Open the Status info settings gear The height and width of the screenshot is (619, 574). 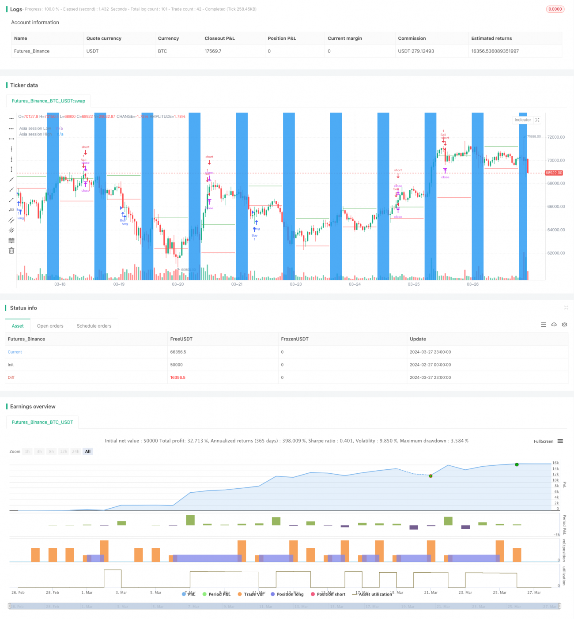[564, 325]
